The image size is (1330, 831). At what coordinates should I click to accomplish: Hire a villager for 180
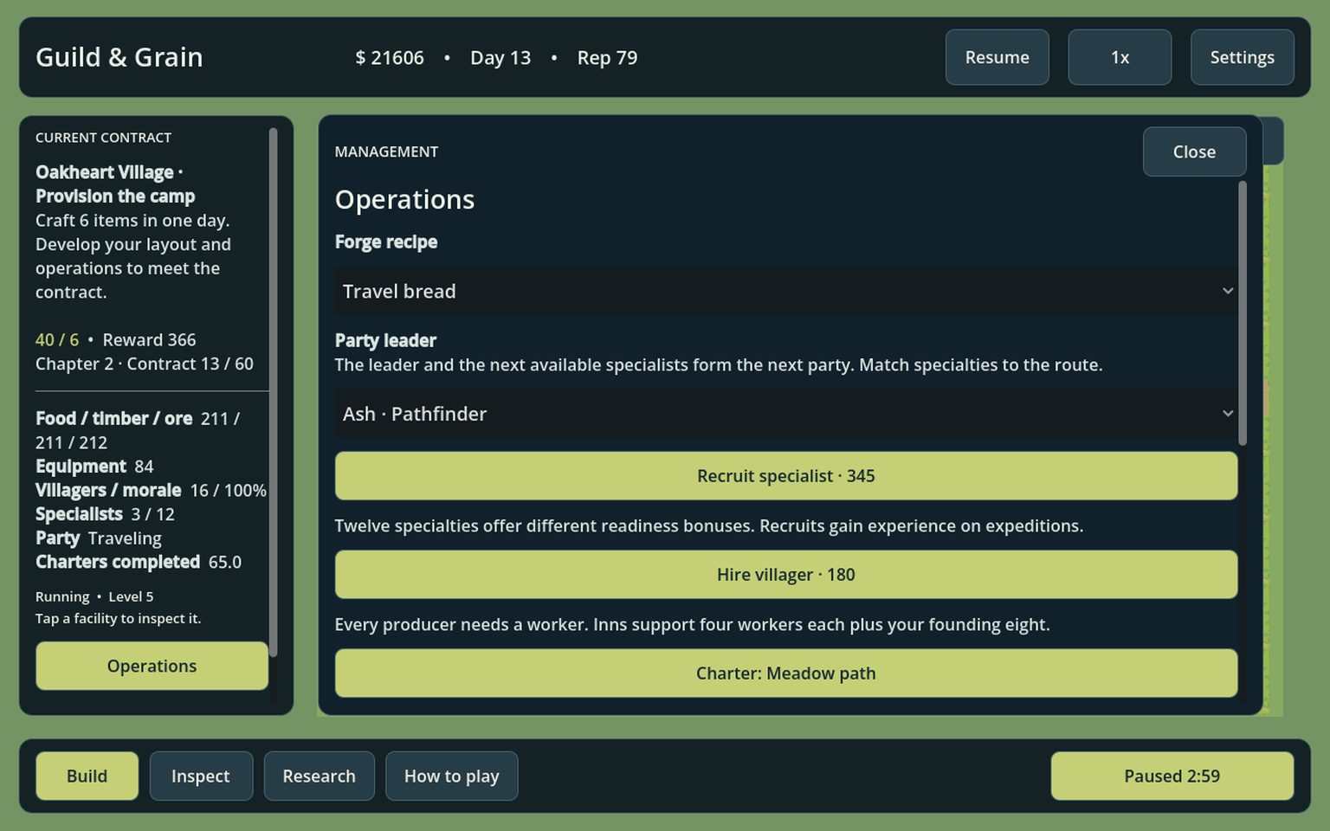point(786,575)
